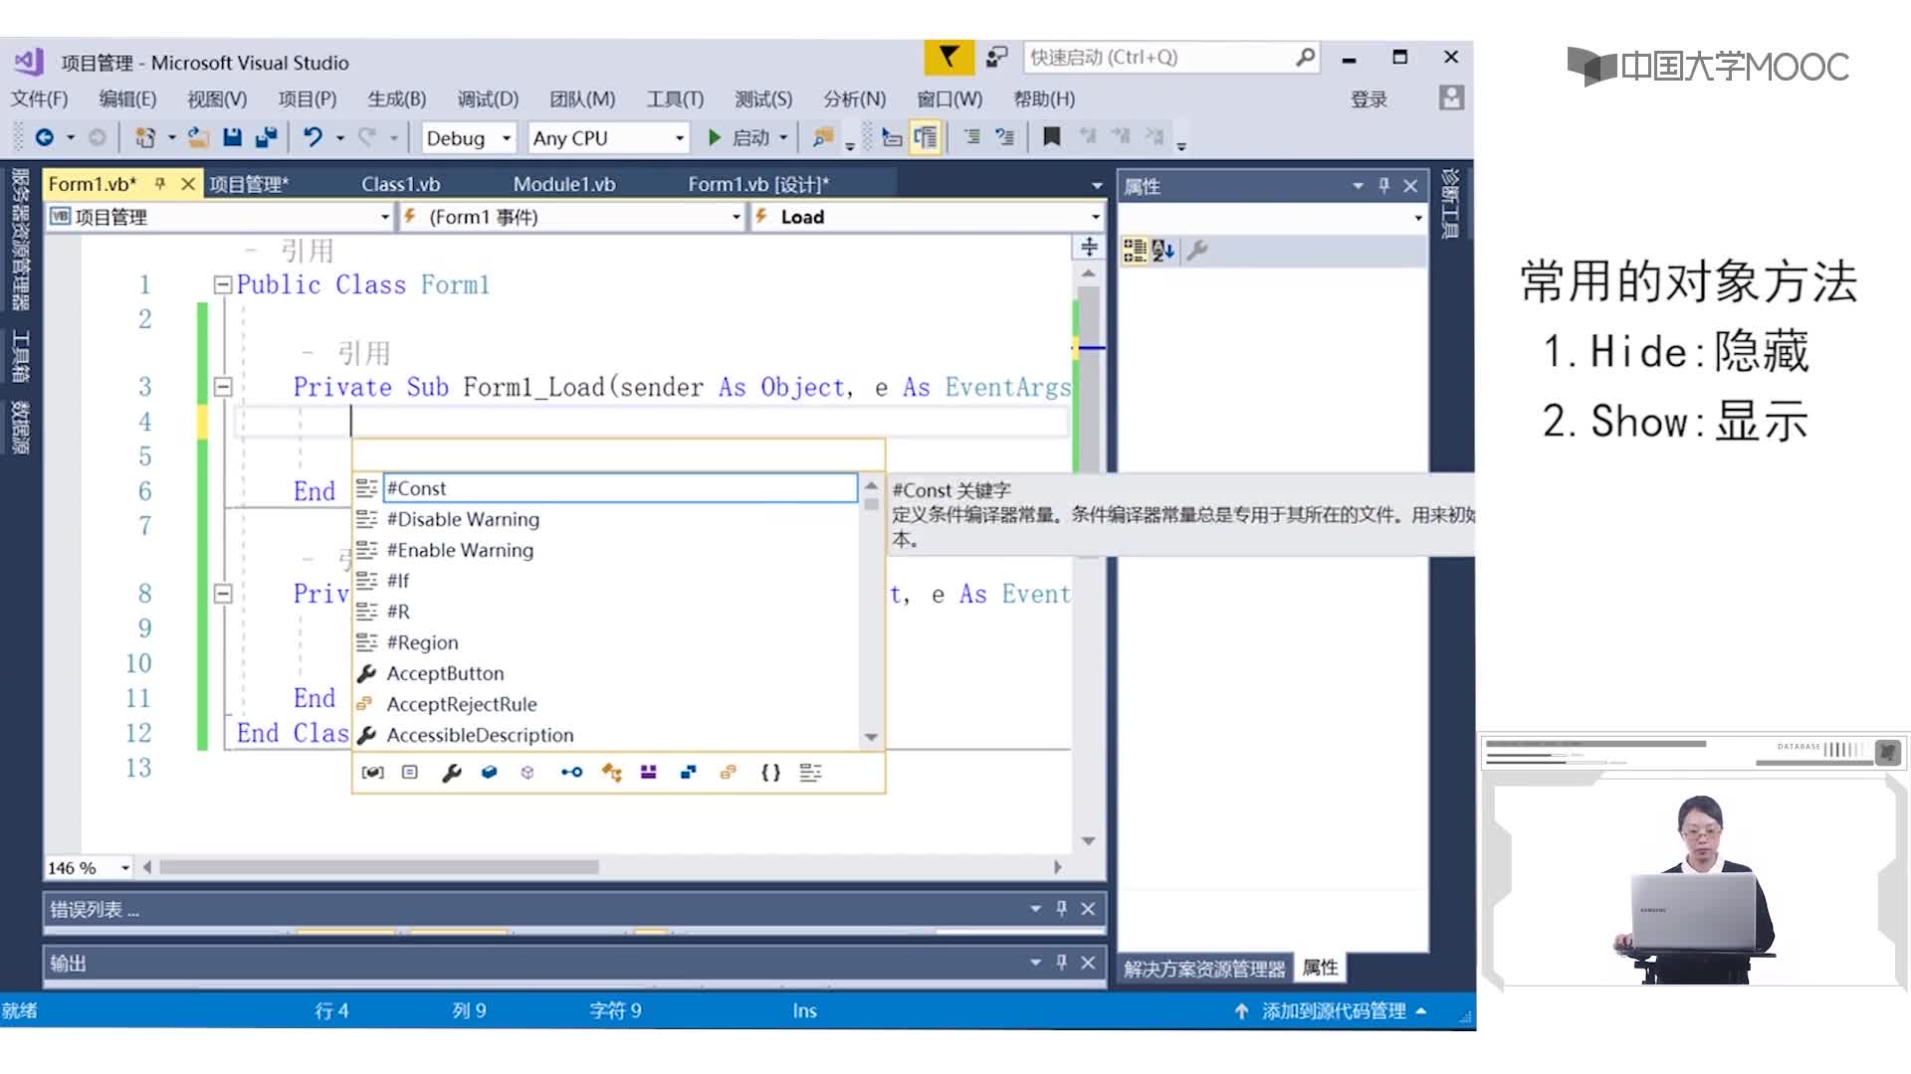Toggle enums filter in IntelliSense bar
The height and width of the screenshot is (1074, 1911).
728,773
